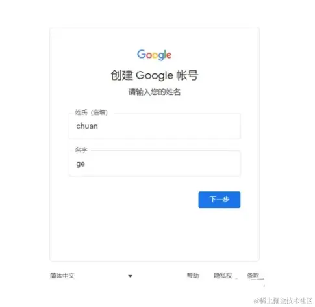
Task: Click the colorful Google logo
Action: (x=154, y=55)
